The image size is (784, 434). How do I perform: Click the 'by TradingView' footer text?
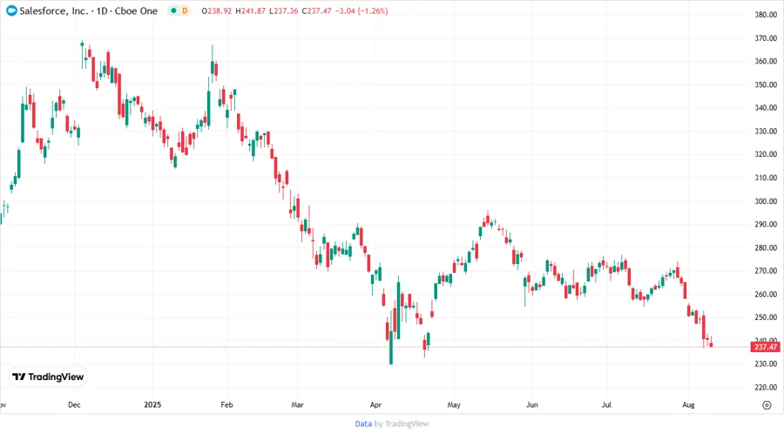pos(402,424)
